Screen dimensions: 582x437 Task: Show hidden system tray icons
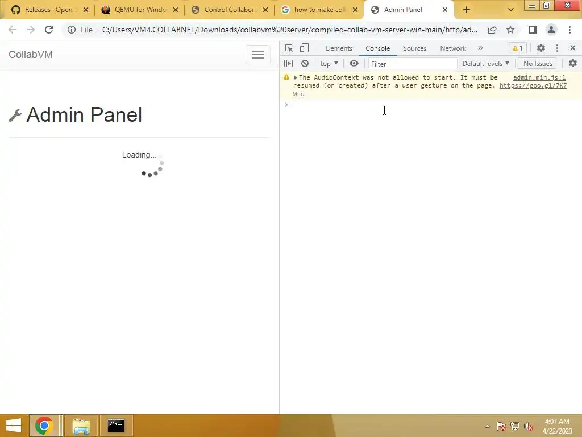(487, 426)
